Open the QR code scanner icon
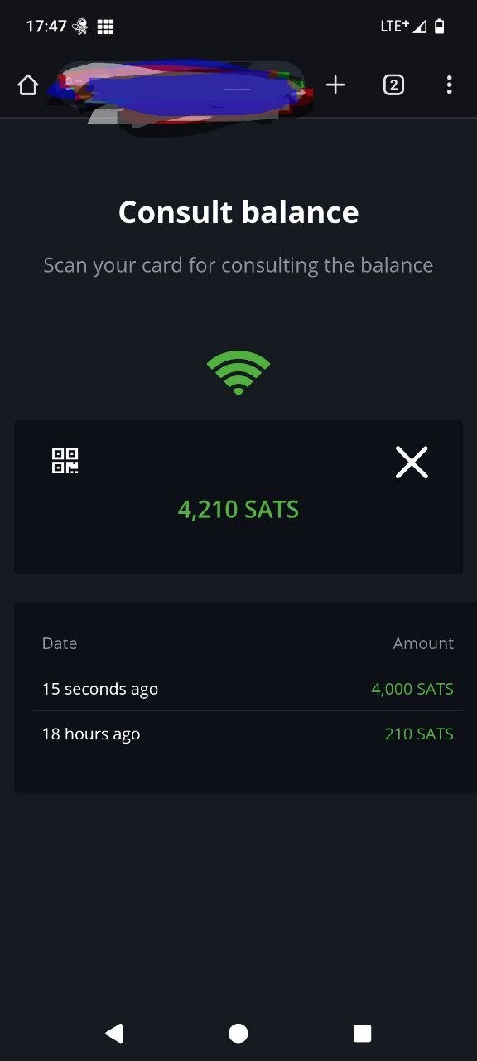The image size is (477, 1061). (65, 460)
